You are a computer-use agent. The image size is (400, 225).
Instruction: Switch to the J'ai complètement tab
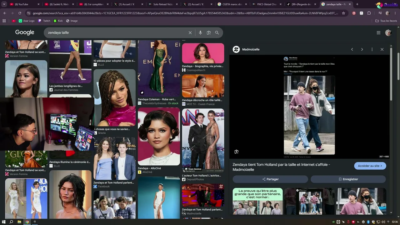[x=93, y=4]
